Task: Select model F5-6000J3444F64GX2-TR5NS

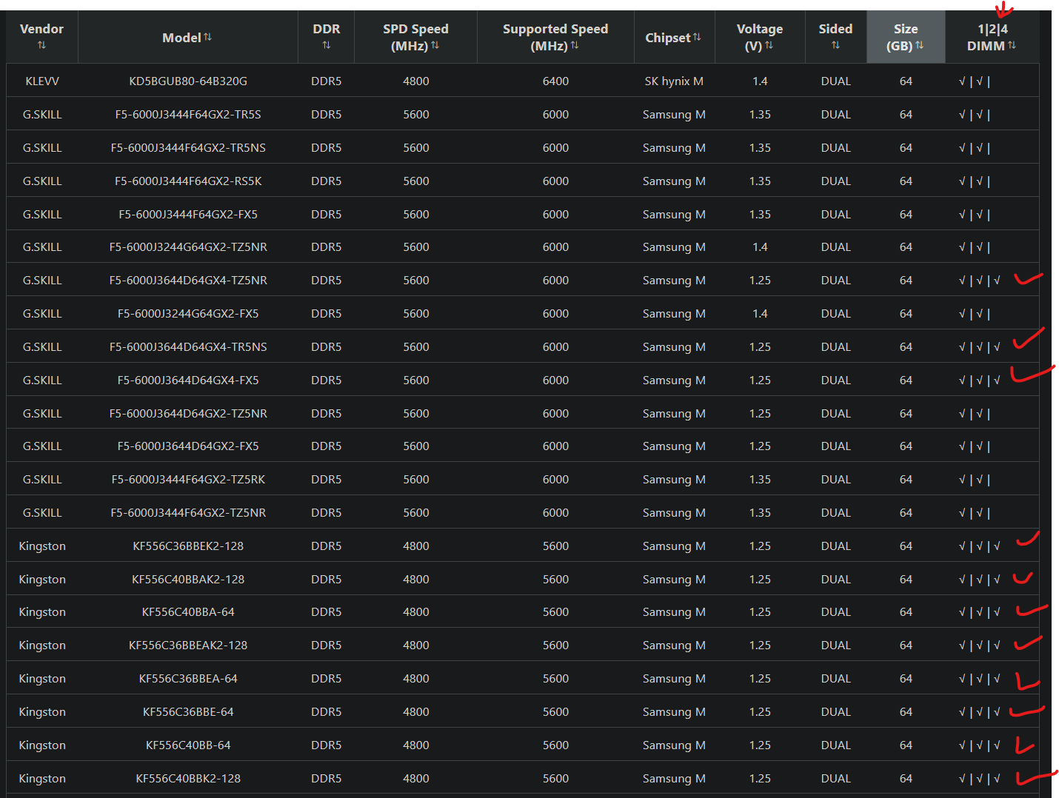Action: click(188, 148)
